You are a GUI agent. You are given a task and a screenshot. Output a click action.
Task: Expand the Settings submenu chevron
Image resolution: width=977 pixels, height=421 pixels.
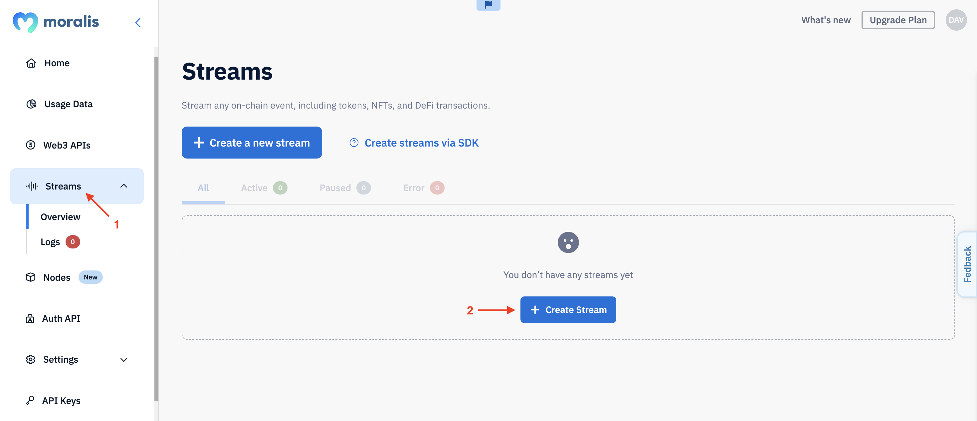(x=124, y=359)
